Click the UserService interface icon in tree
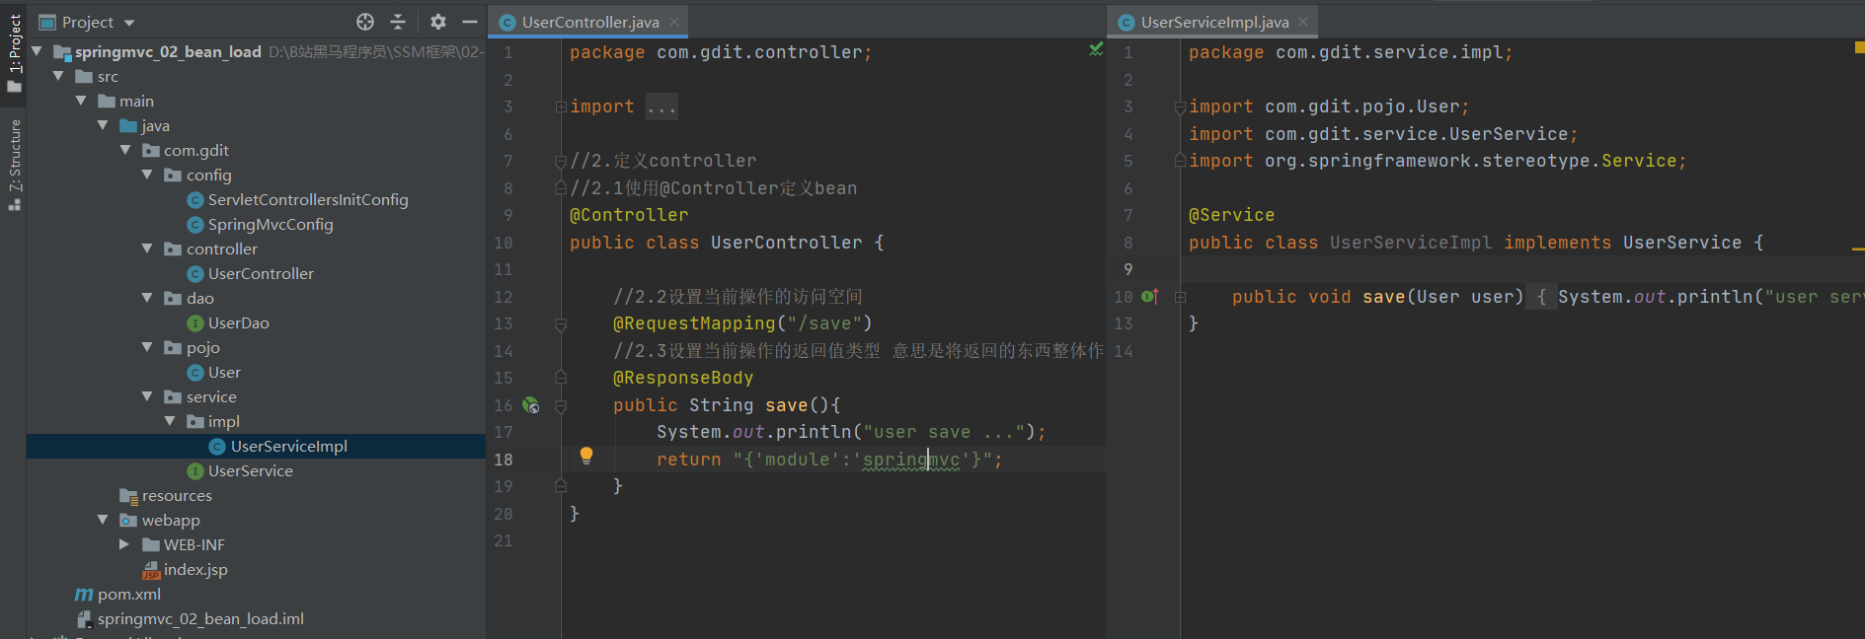The image size is (1865, 639). coord(195,471)
